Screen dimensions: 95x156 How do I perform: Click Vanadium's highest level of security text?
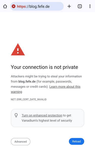tap(47, 121)
